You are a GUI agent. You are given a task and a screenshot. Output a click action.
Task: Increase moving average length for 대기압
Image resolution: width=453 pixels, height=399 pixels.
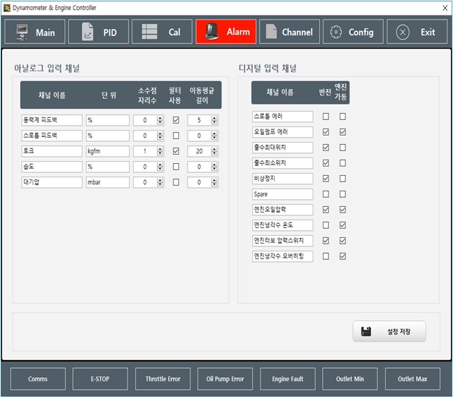click(214, 179)
